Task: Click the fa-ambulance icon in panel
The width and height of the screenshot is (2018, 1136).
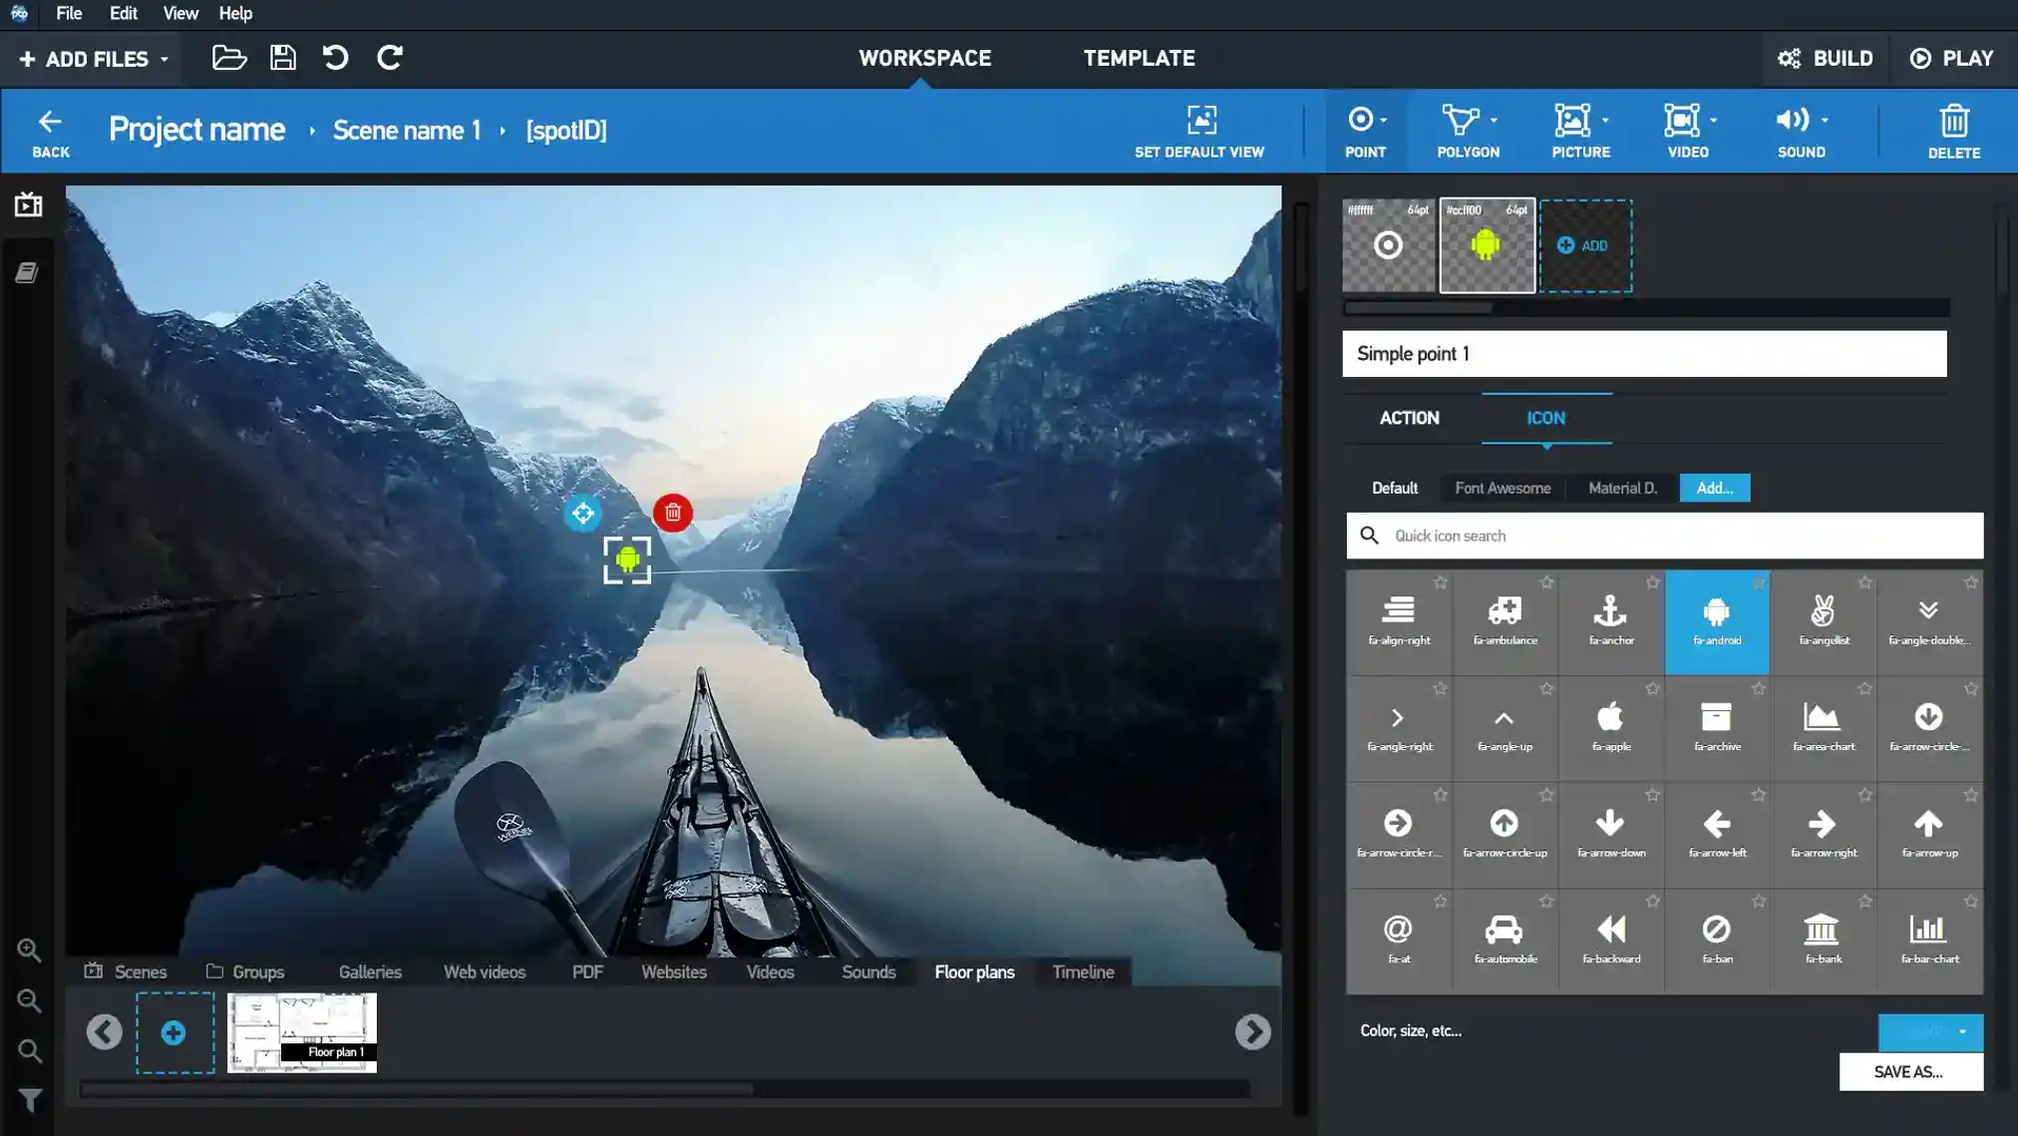Action: pyautogui.click(x=1504, y=621)
